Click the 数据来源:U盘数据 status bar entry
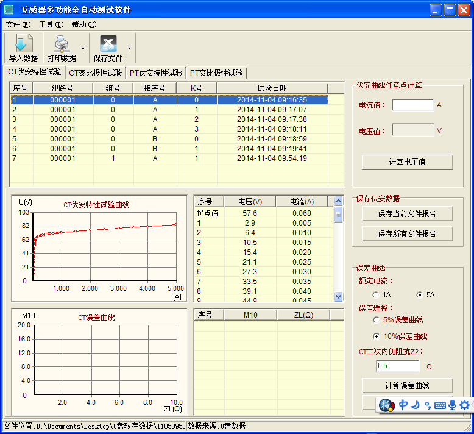The image size is (474, 434). point(216,426)
